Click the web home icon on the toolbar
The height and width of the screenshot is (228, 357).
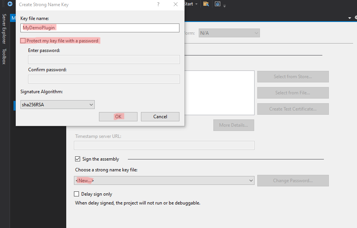pyautogui.click(x=218, y=4)
